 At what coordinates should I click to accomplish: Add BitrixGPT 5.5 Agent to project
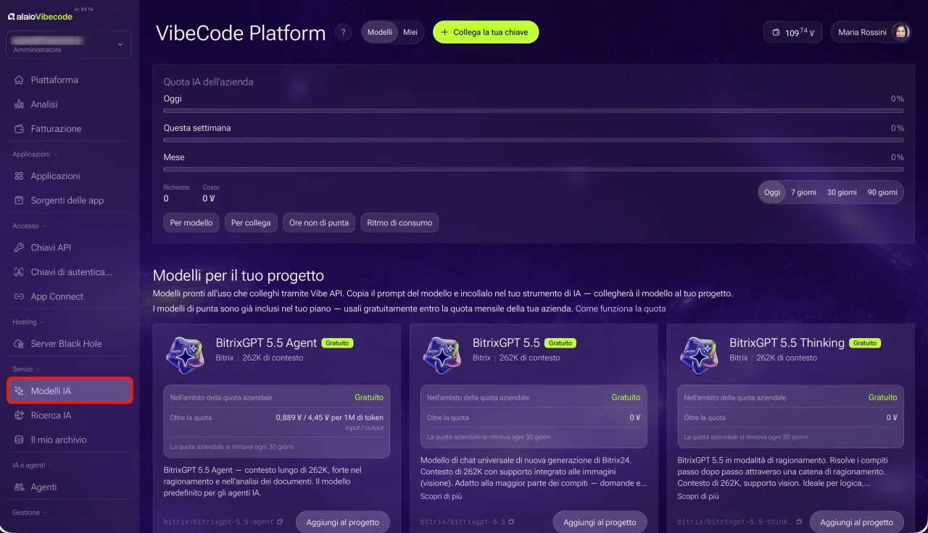(343, 522)
